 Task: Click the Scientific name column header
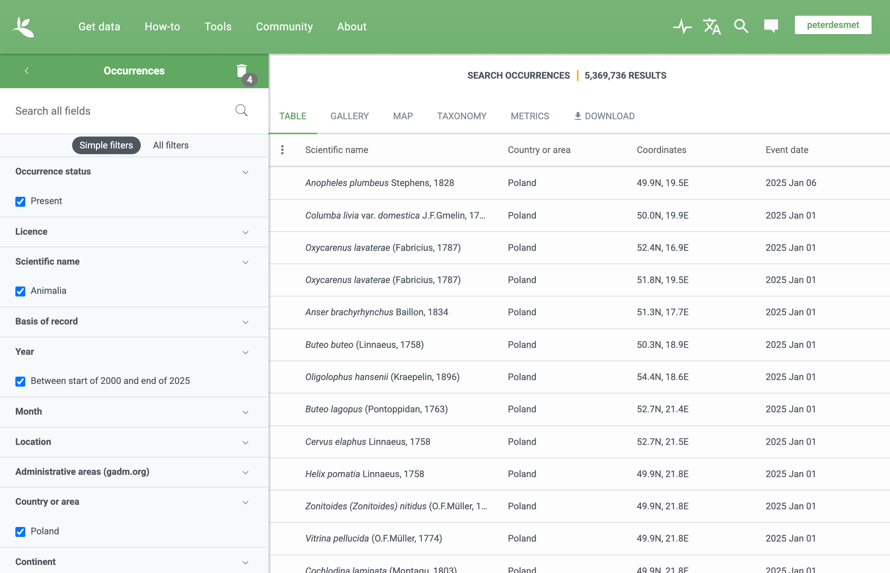click(336, 150)
